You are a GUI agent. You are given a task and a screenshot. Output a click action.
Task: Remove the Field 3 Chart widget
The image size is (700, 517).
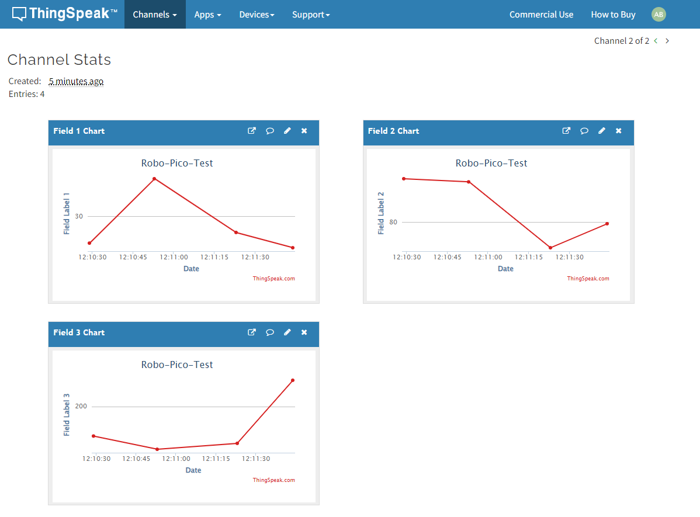(304, 332)
